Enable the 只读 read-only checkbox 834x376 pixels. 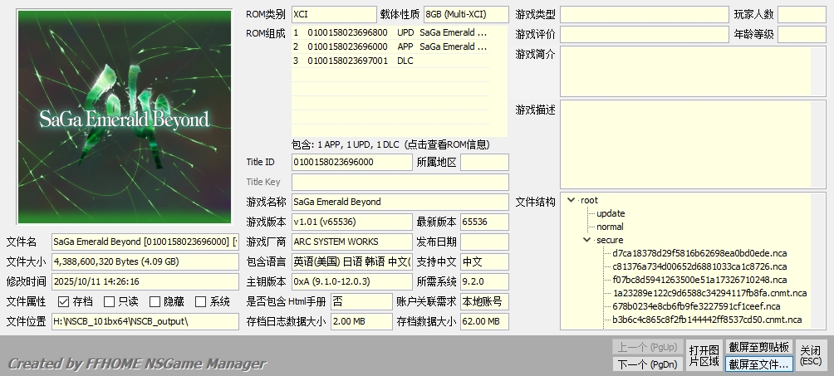[x=109, y=302]
